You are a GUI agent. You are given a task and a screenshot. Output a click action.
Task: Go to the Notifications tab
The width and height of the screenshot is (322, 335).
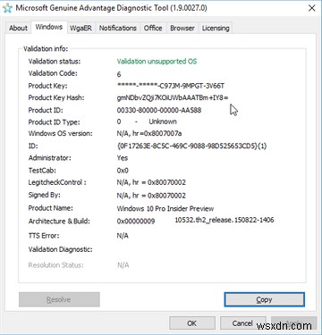pos(118,28)
